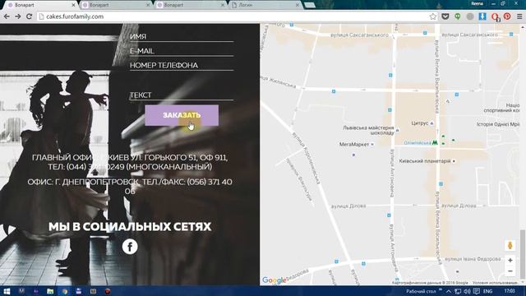
Task: Go forward with the browser forward arrow
Action: (x=18, y=16)
